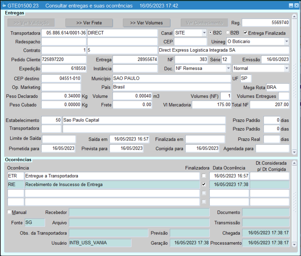
Task: Toggle Finalizadora checkbox for RIE occurrence
Action: point(204,184)
